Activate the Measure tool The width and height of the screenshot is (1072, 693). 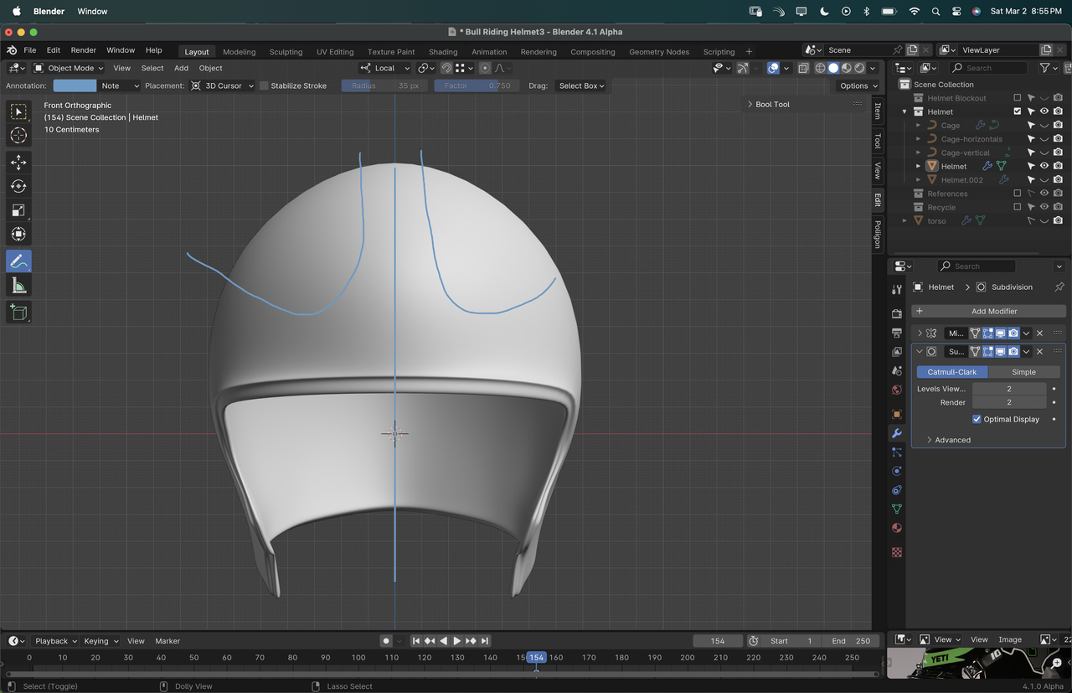coord(18,287)
